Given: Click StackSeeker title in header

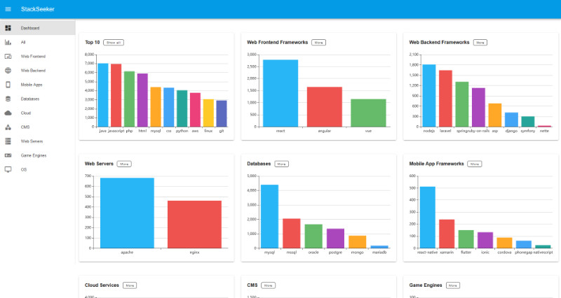Looking at the screenshot, I should point(38,9).
